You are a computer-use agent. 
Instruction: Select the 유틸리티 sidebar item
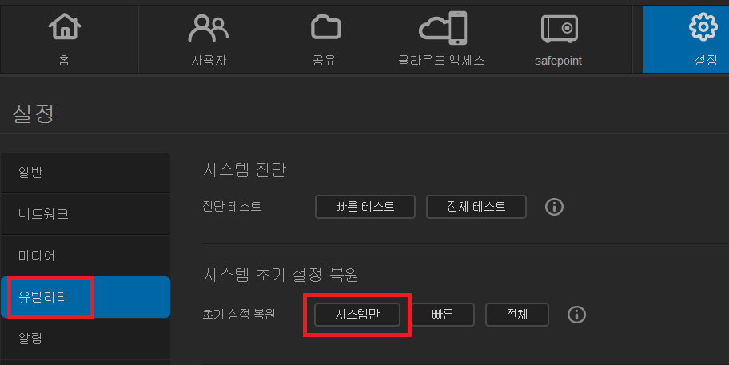(86, 297)
